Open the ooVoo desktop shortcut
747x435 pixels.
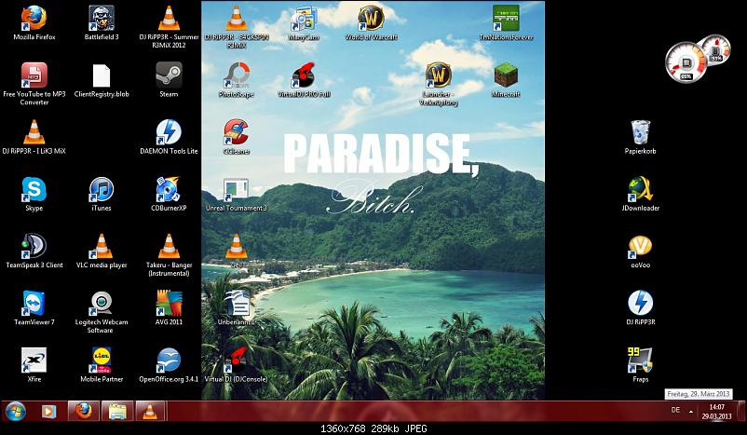640,247
